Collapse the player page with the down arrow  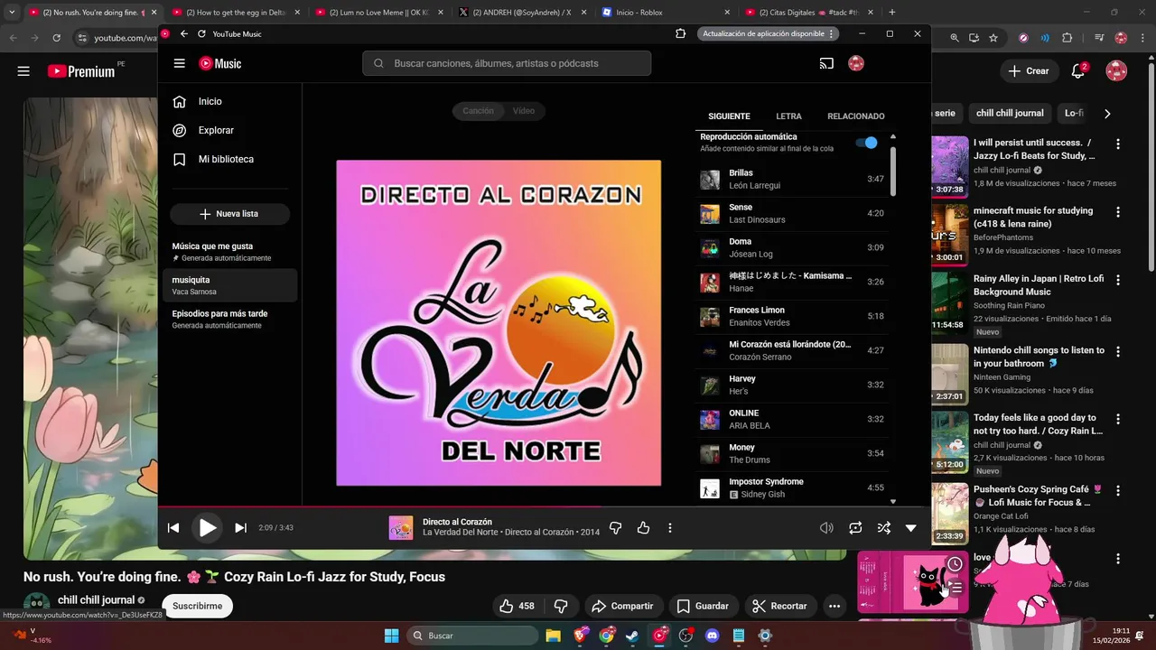(x=910, y=528)
